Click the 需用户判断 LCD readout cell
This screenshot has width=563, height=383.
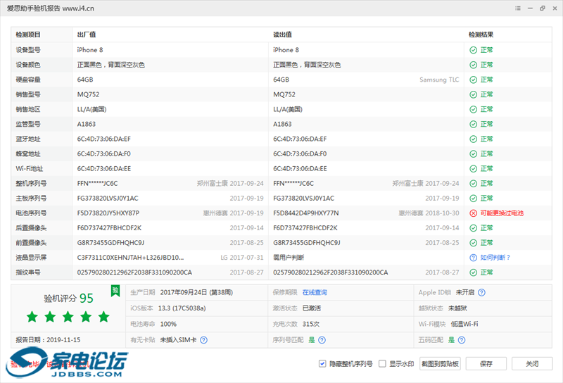click(x=289, y=258)
